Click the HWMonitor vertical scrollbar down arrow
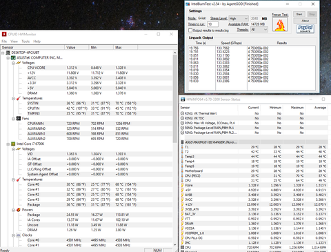Image resolution: width=331 pixels, height=252 pixels. [174, 244]
